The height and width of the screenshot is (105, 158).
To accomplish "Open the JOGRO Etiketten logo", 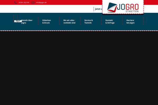I will (x=123, y=7).
